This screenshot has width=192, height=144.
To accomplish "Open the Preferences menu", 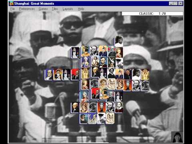I will (x=27, y=9).
